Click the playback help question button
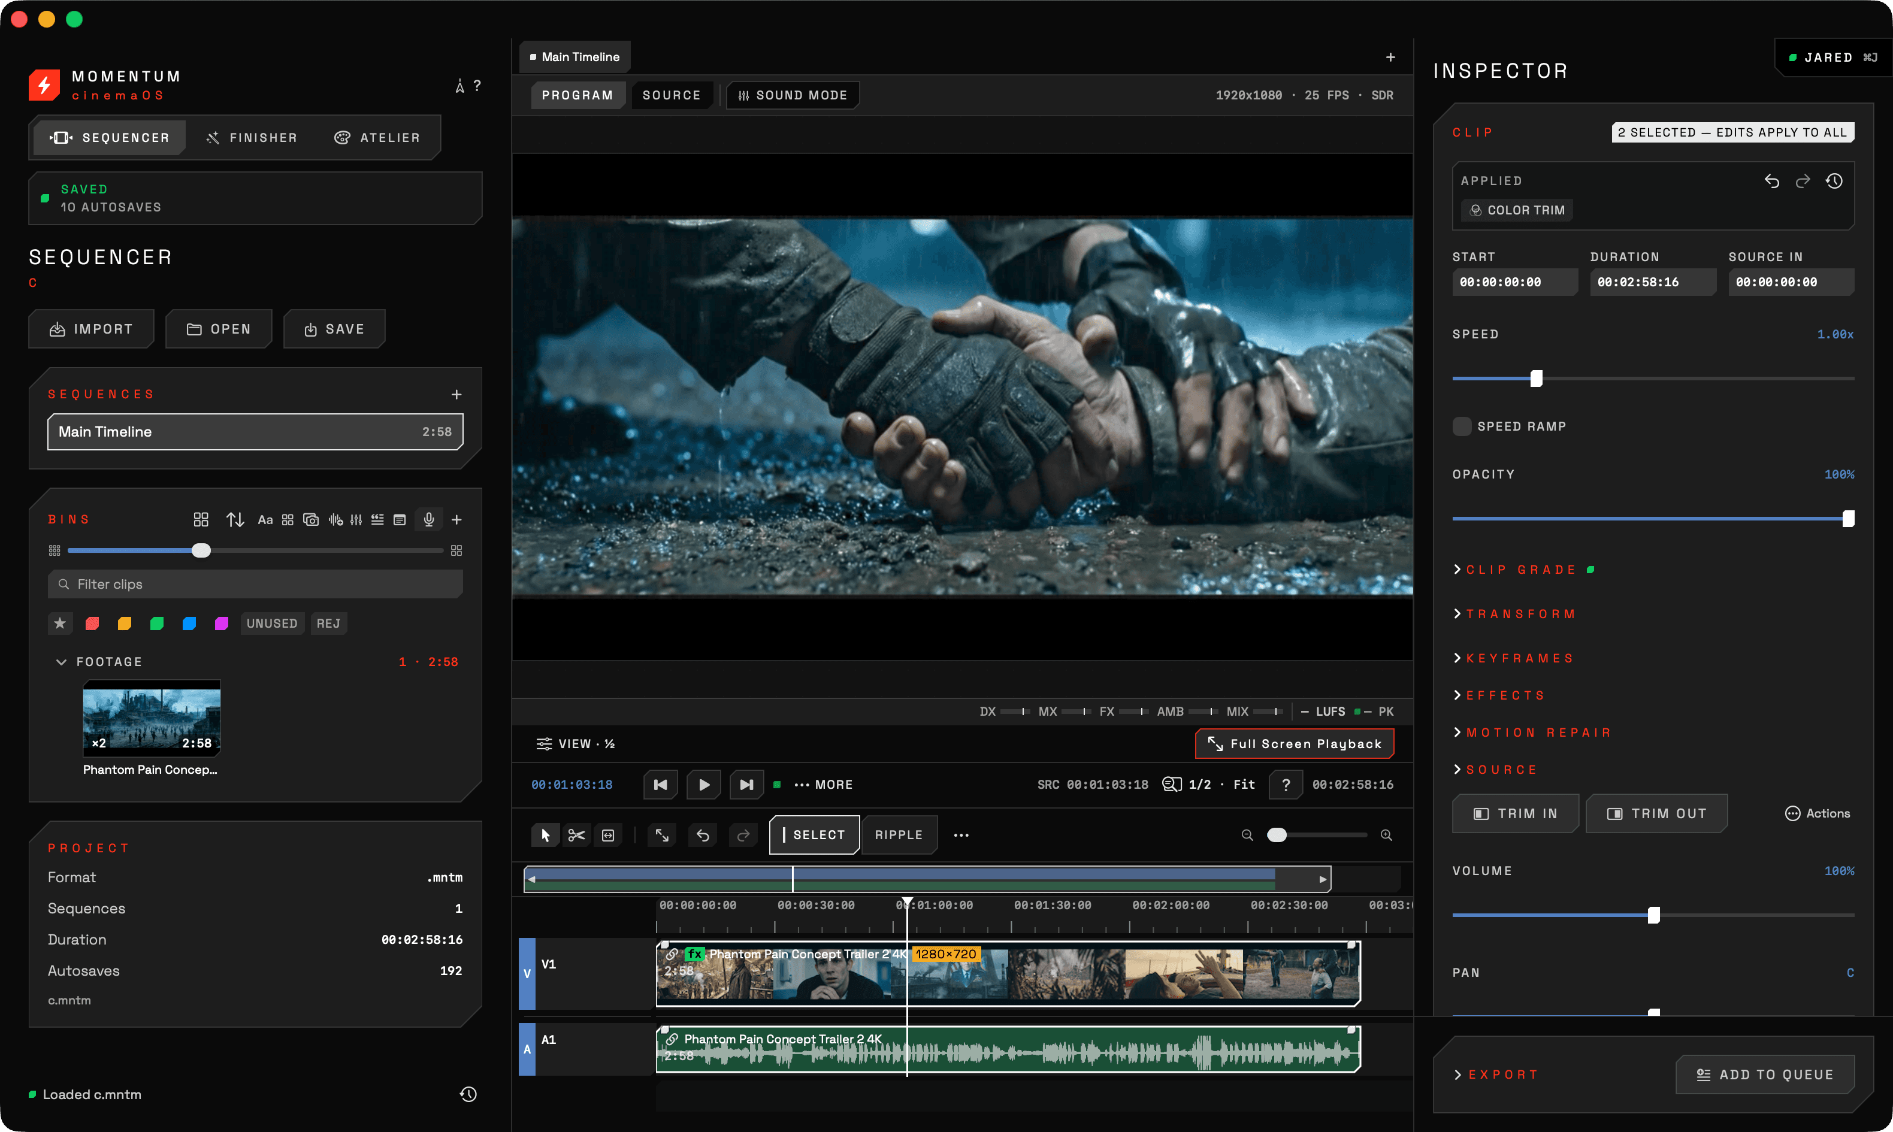Screen dimensions: 1893x1132 pos(1286,784)
